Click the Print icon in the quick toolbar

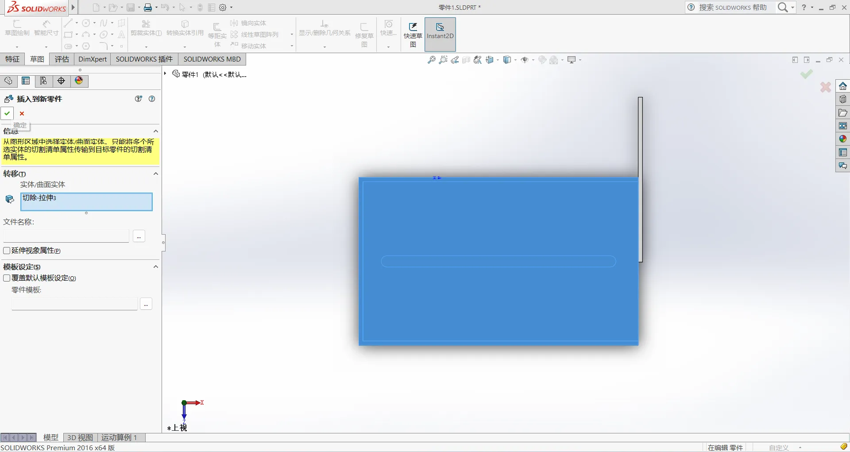[x=148, y=8]
